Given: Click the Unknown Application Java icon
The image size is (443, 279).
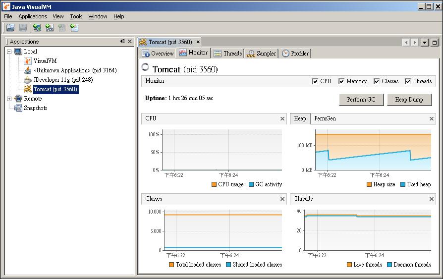Looking at the screenshot, I should pos(28,70).
